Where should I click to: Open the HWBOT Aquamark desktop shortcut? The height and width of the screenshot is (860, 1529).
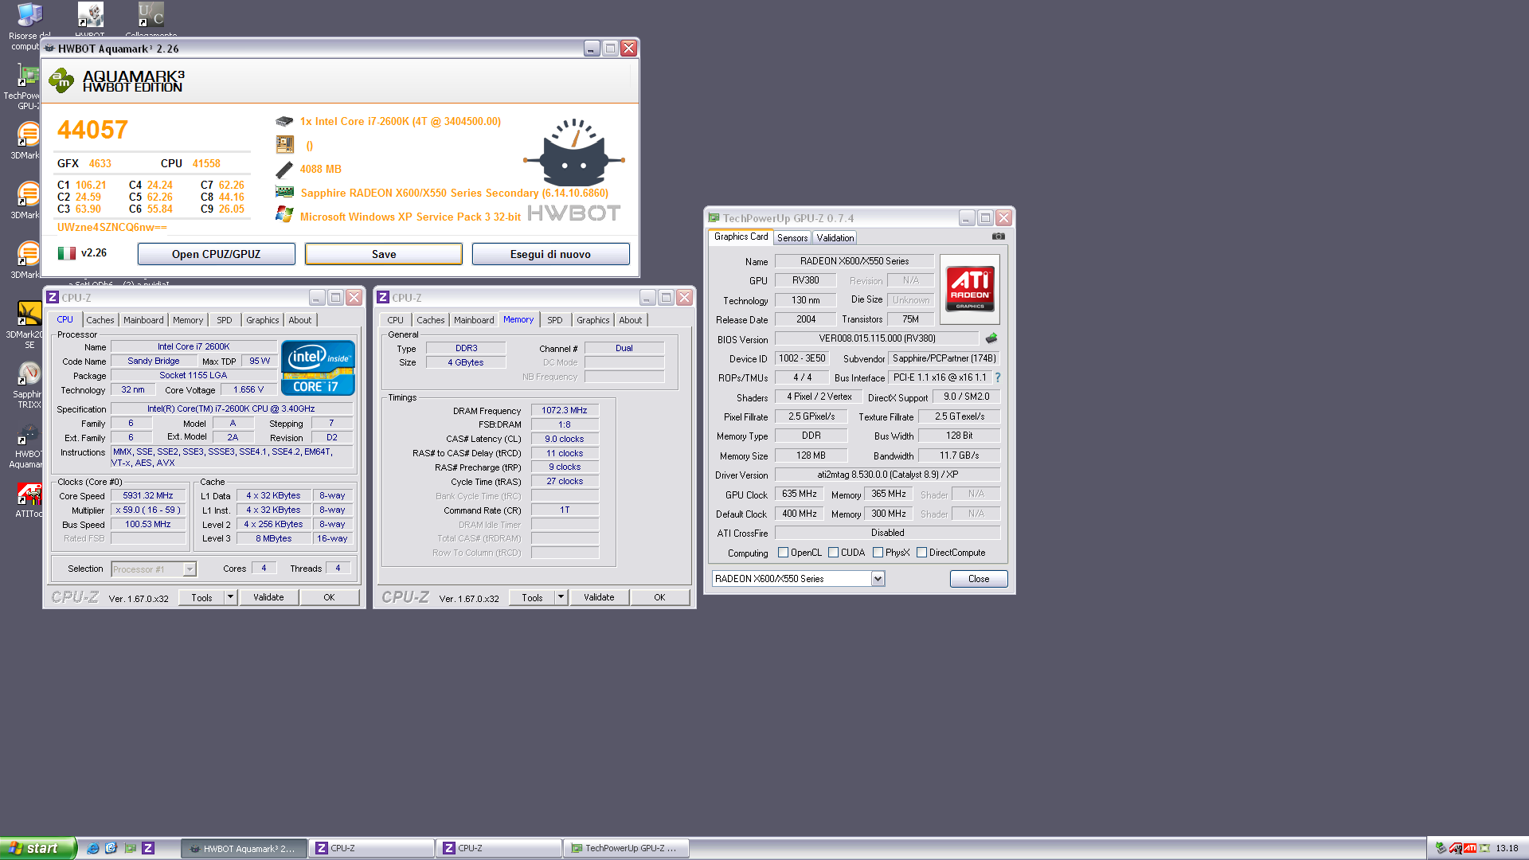[27, 445]
